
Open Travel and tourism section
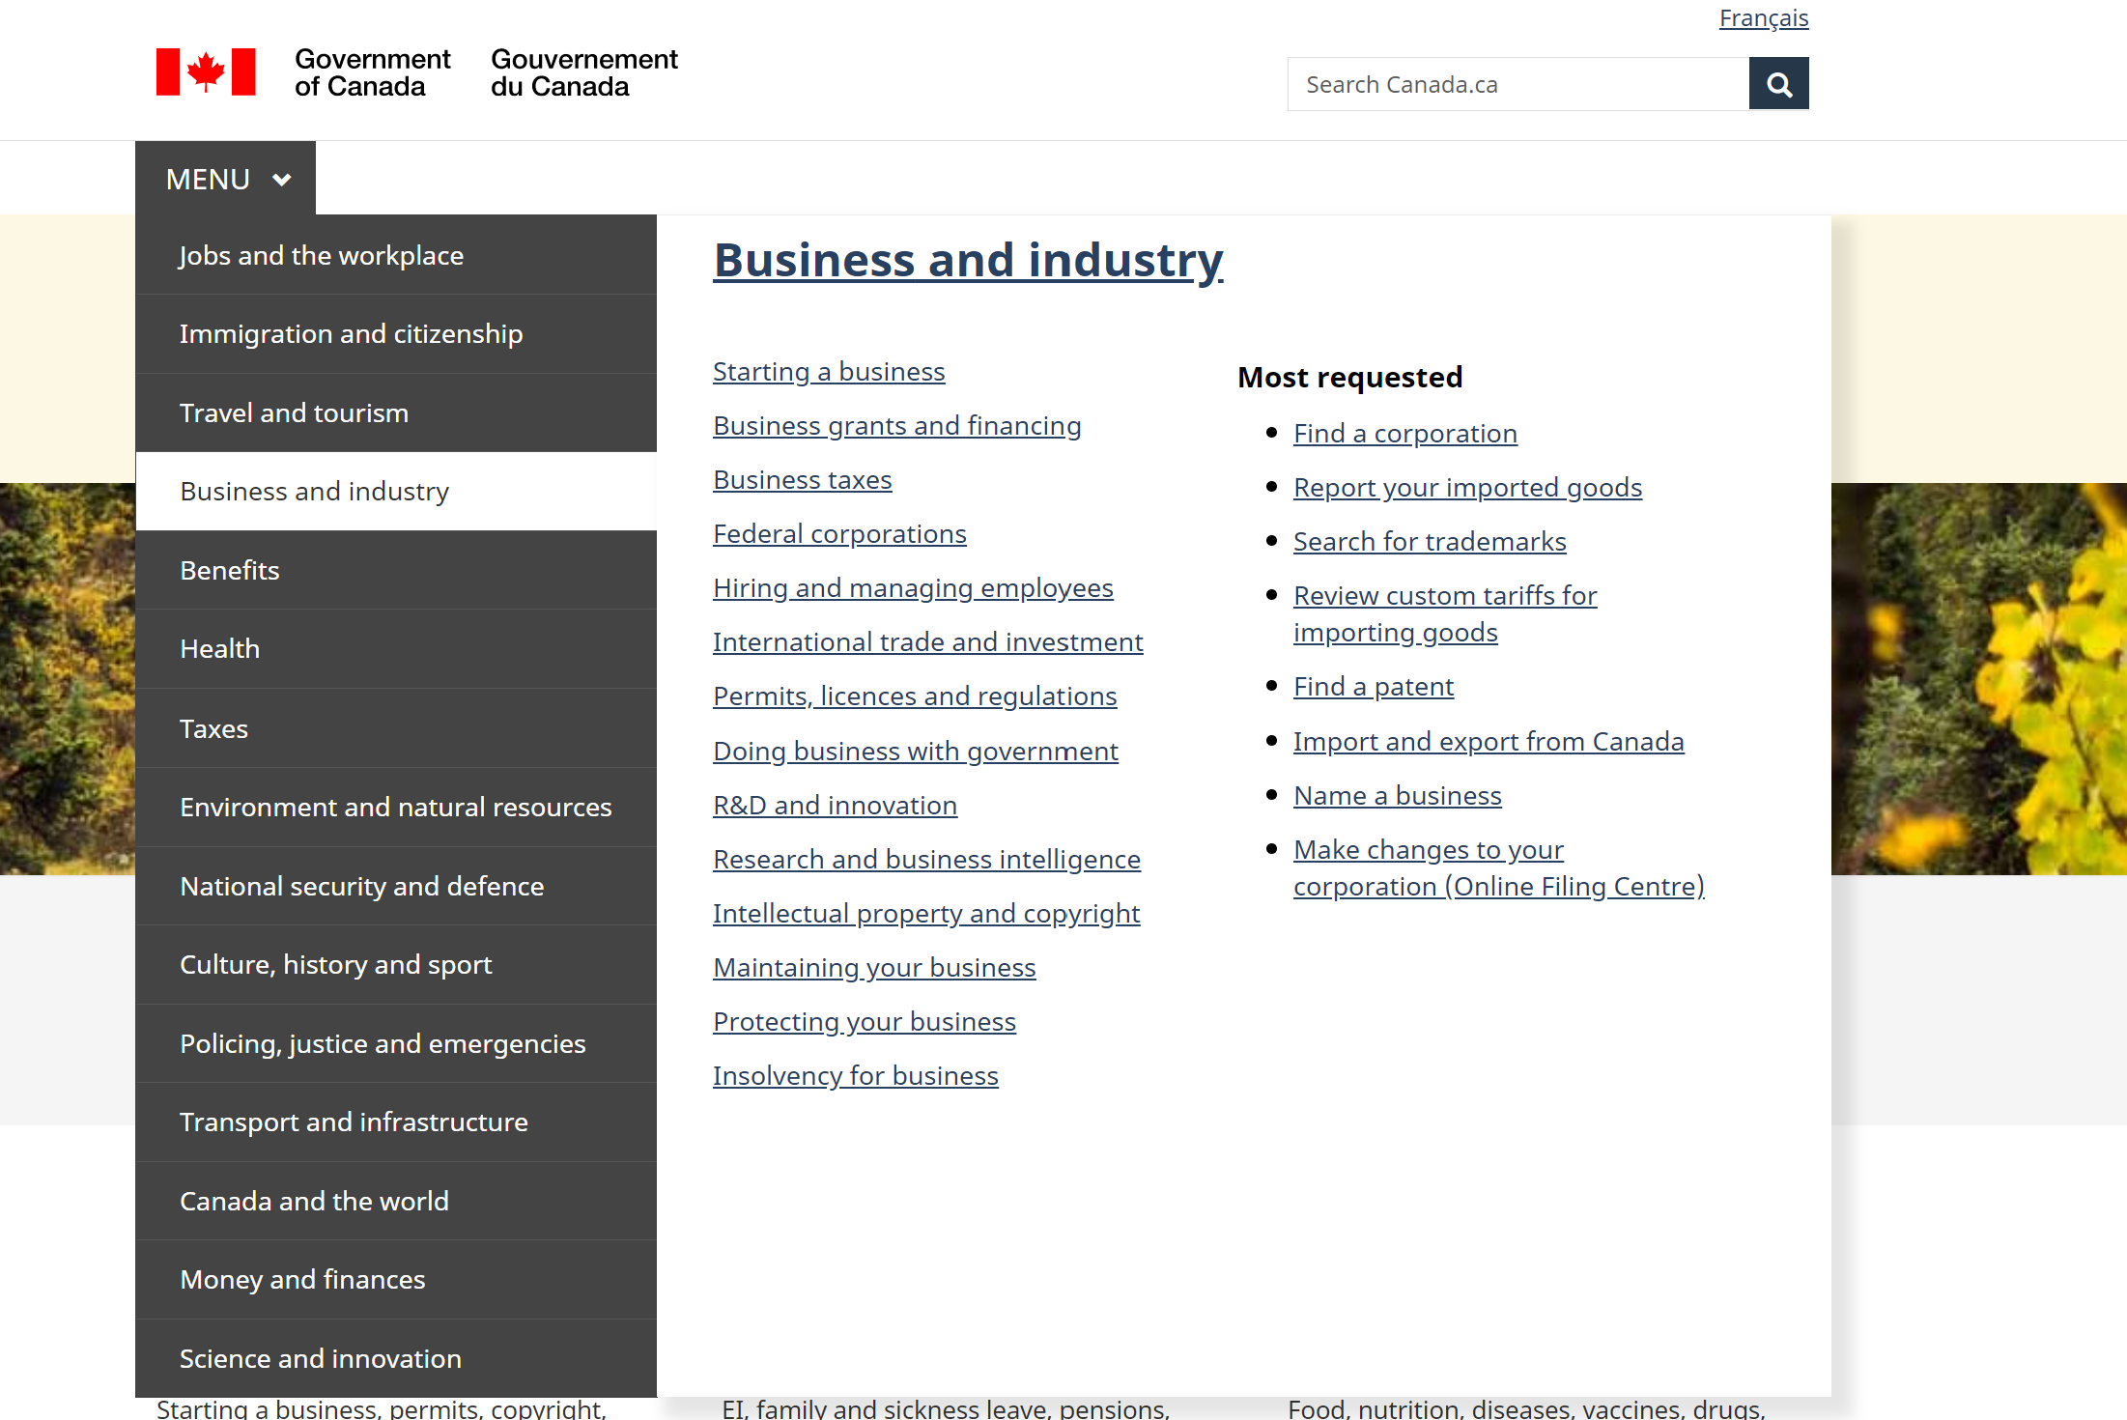tap(294, 412)
